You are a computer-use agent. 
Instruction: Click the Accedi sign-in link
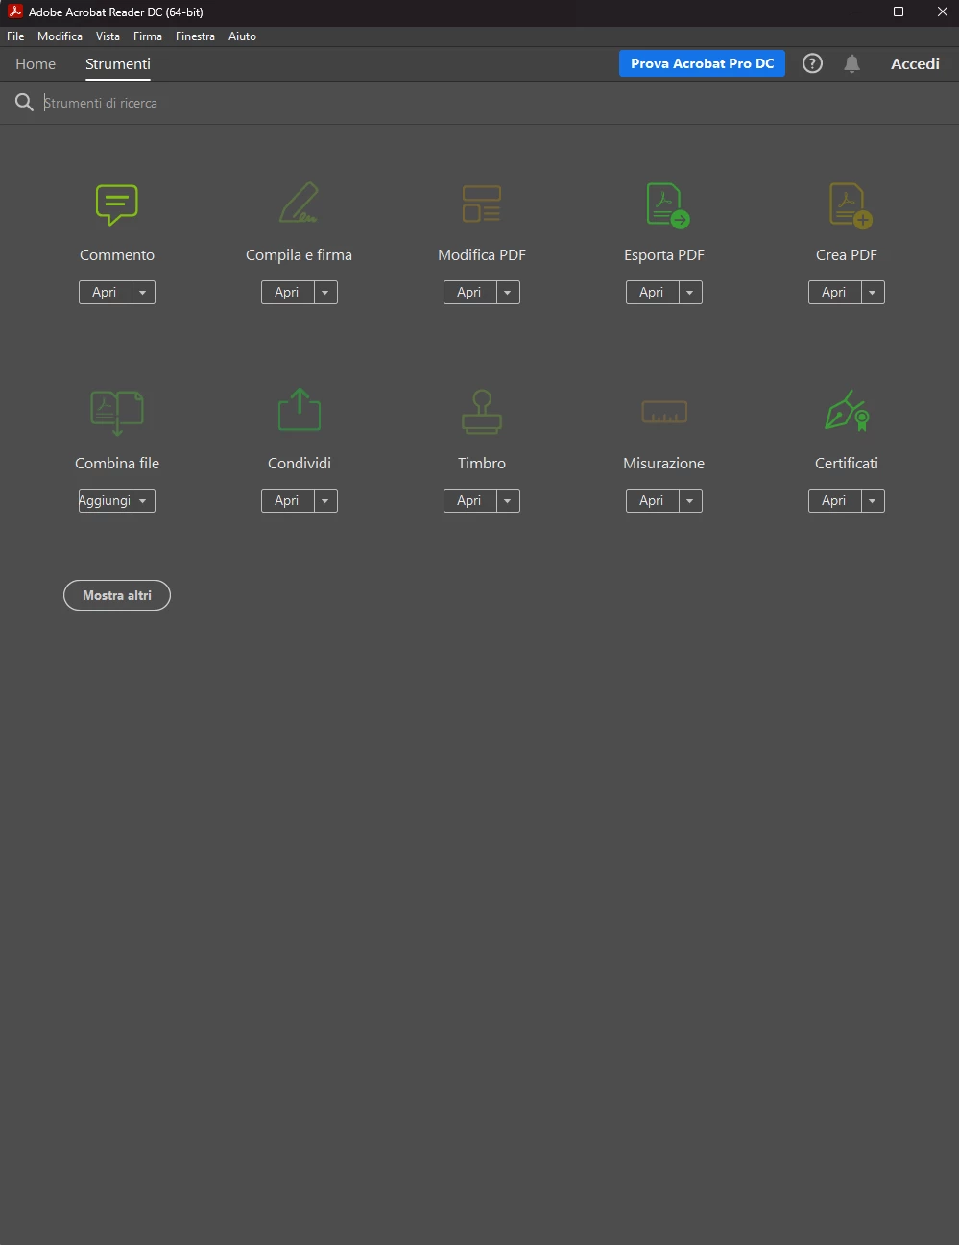[915, 63]
